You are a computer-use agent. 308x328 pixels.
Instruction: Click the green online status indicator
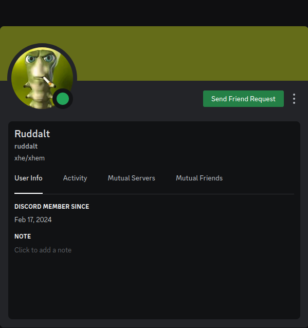click(63, 99)
